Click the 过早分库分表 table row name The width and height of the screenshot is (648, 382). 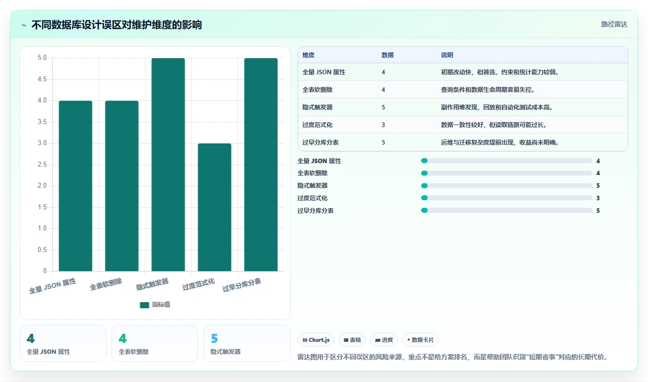321,143
